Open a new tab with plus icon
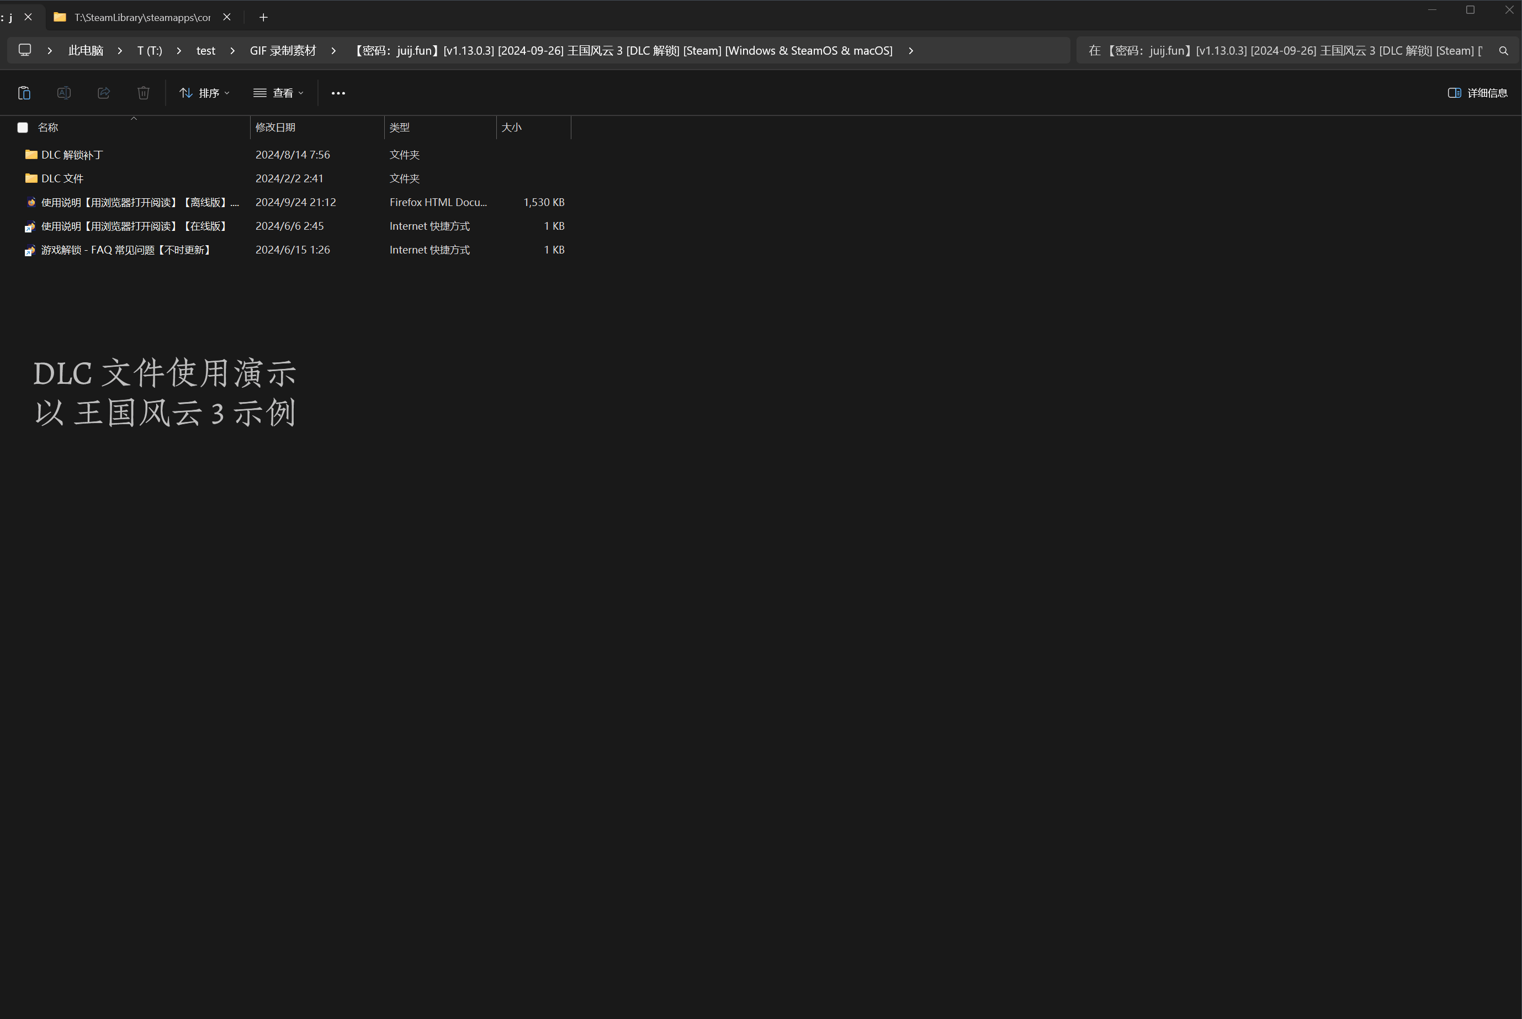This screenshot has height=1019, width=1522. (263, 18)
